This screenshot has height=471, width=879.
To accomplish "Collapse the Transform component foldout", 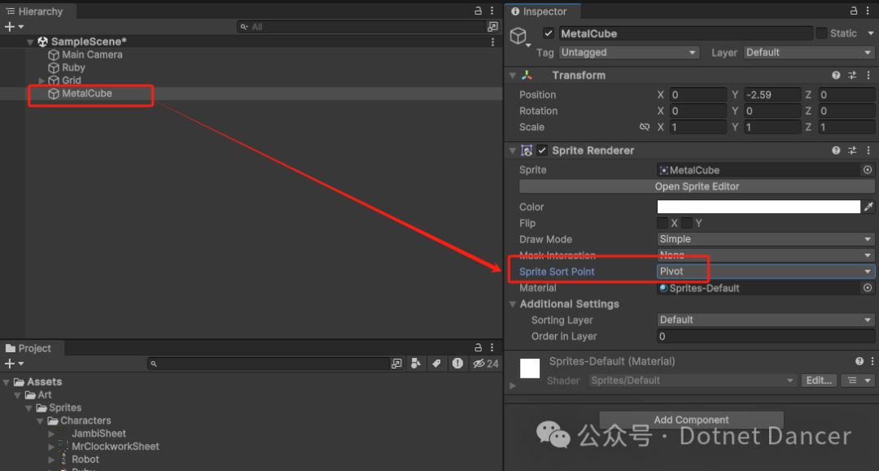I will (513, 75).
